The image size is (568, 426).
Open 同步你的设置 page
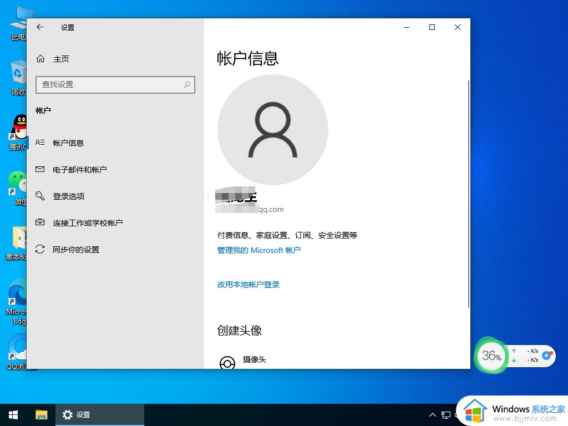(x=76, y=250)
